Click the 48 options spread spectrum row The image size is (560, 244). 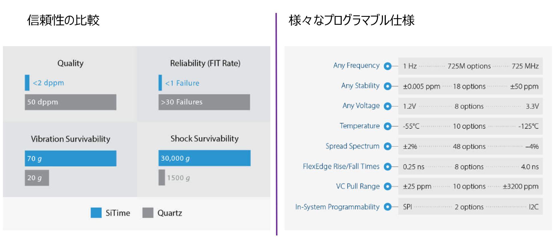pyautogui.click(x=470, y=146)
